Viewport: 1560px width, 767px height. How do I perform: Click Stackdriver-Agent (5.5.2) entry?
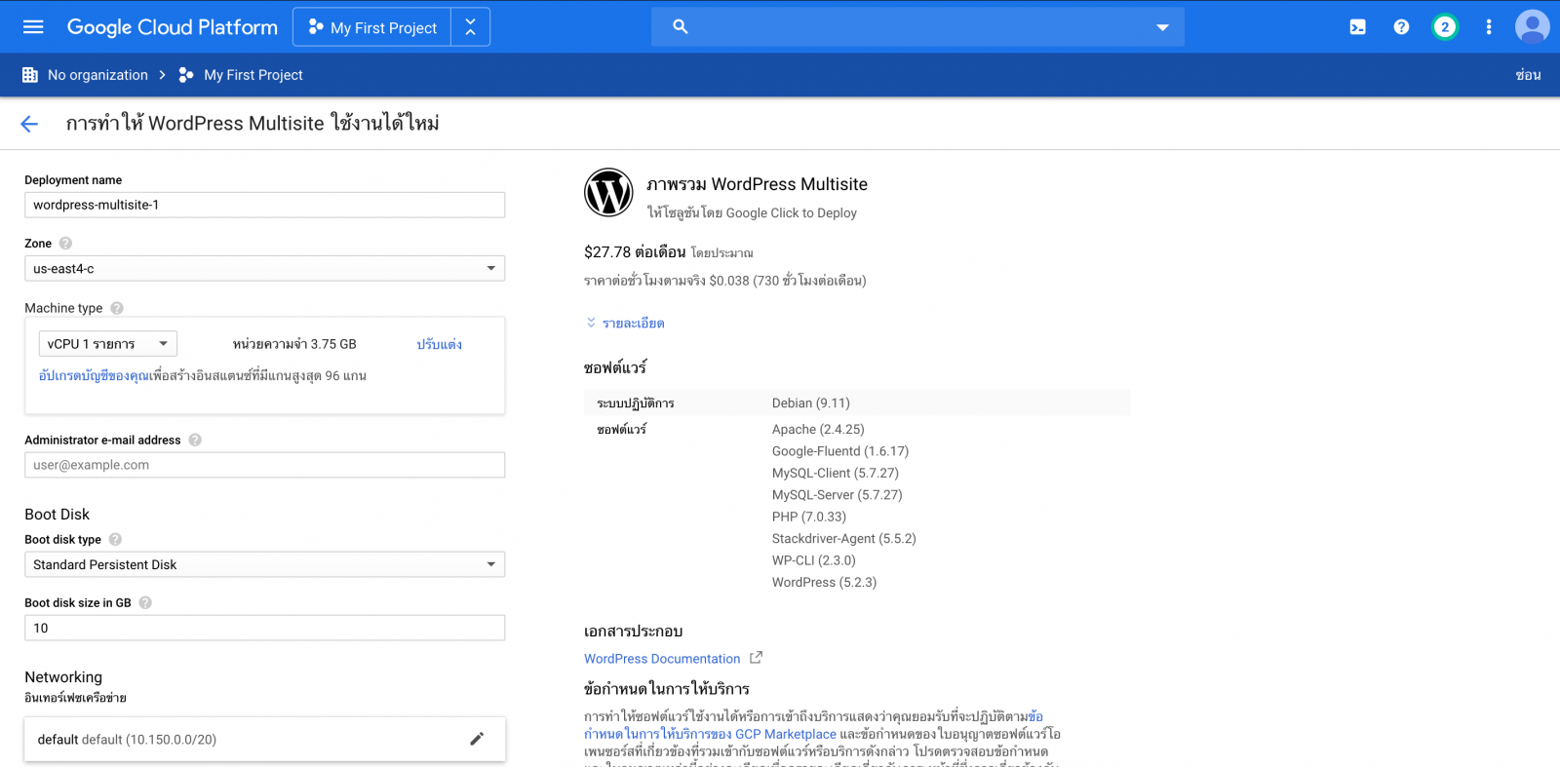844,539
